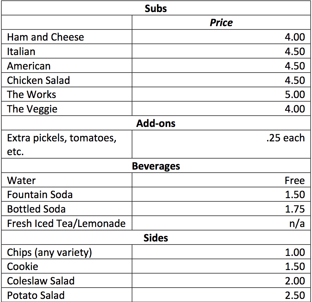Click the Fountain Soda cell
Screen dimensions: 312x302
pyautogui.click(x=40, y=195)
